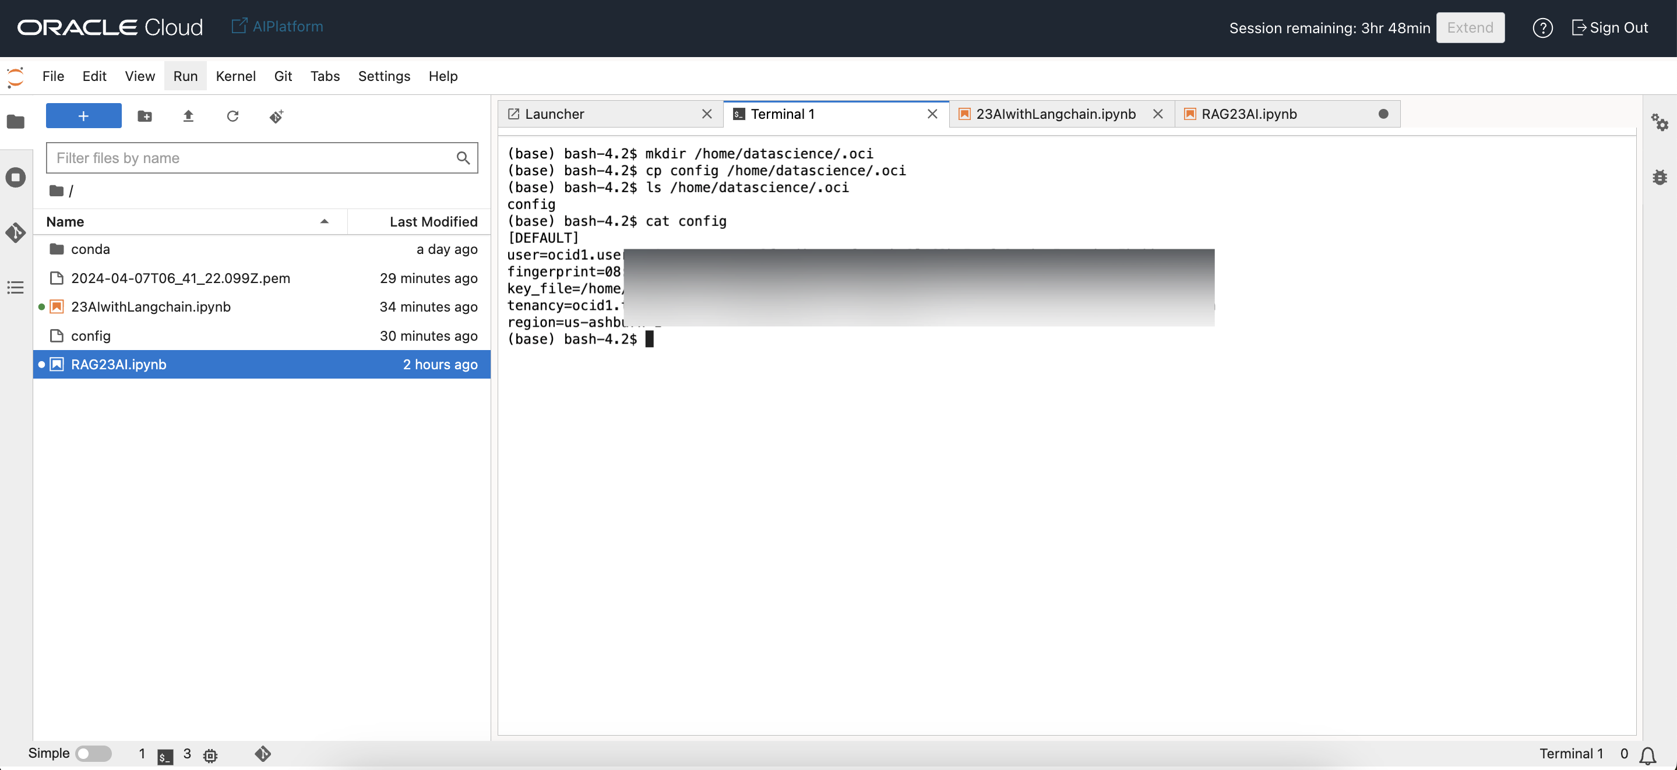Click the Upload Files icon
Viewport: 1677px width, 770px height.
pyautogui.click(x=188, y=116)
